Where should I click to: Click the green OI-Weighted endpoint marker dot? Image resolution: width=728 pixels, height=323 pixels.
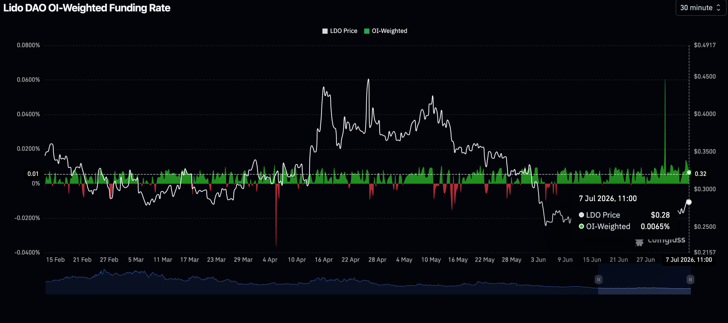tap(689, 172)
